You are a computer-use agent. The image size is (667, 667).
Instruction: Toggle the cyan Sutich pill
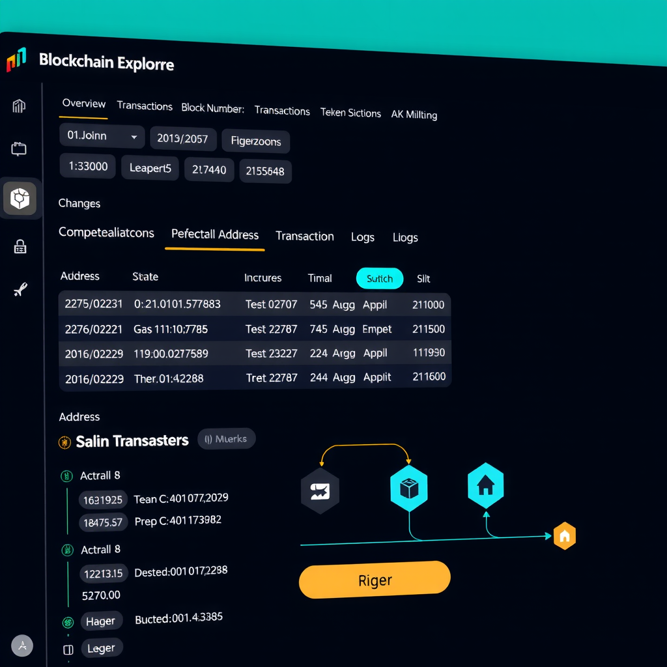point(380,279)
